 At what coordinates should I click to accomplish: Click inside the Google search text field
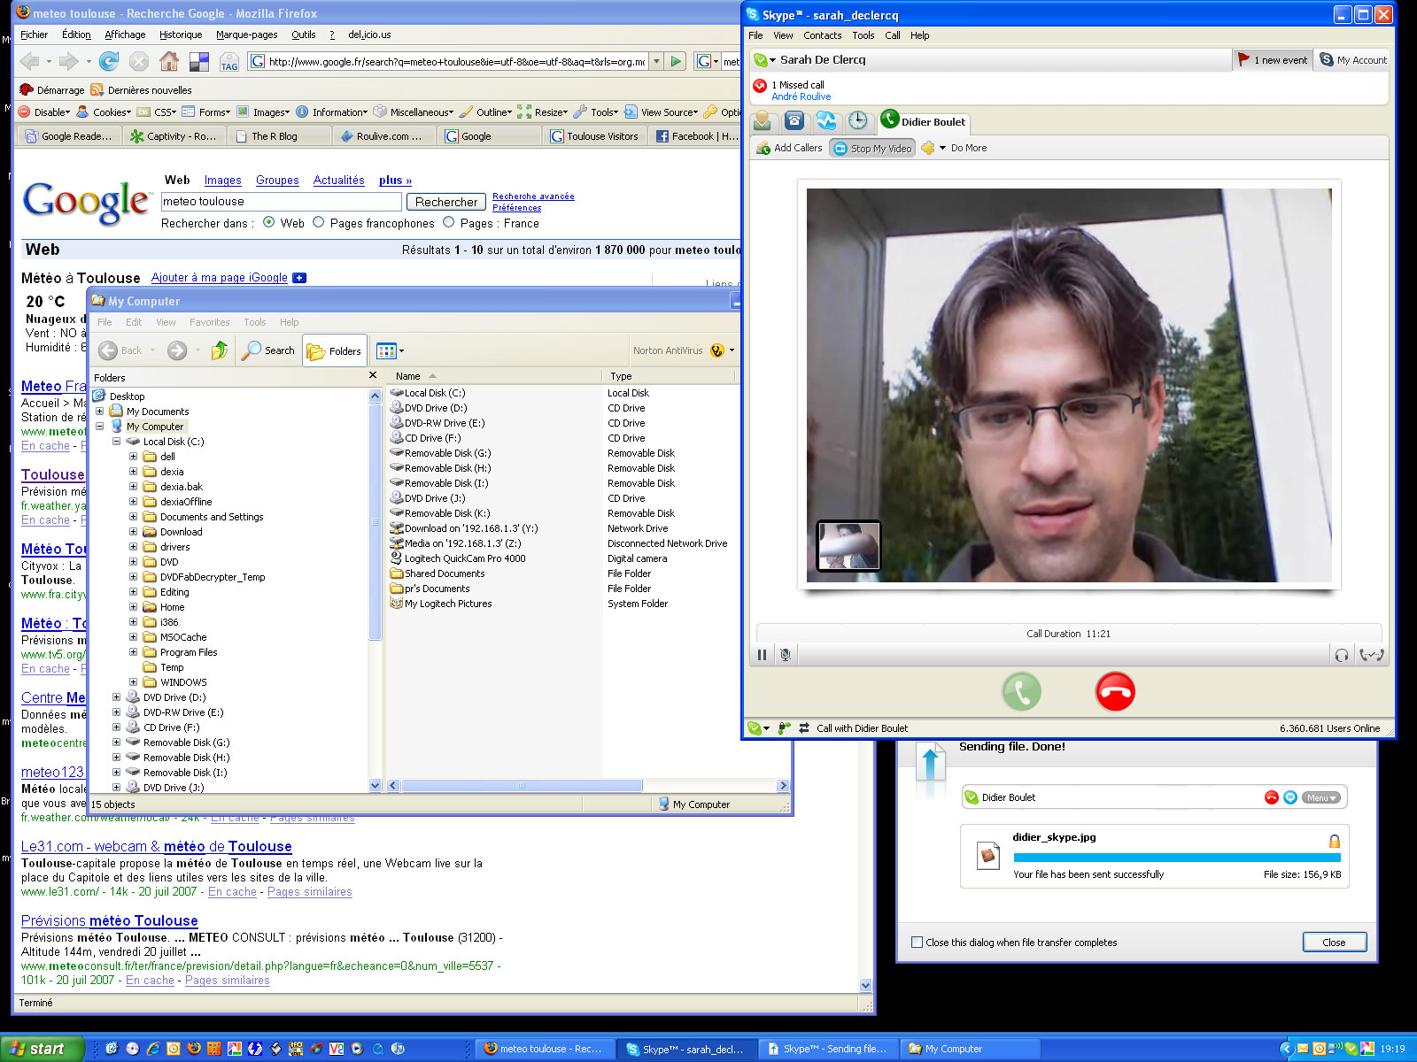280,202
